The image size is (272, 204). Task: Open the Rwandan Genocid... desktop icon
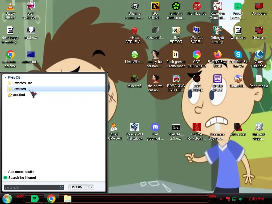click(x=217, y=6)
